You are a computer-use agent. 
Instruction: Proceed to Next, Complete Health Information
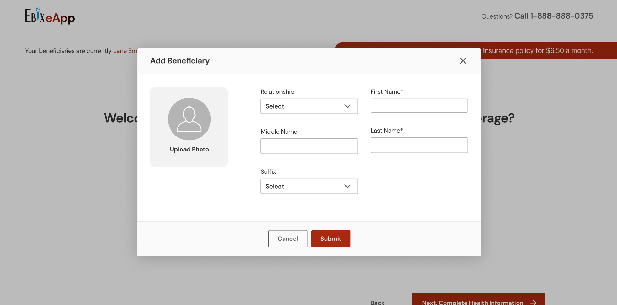pos(472,302)
